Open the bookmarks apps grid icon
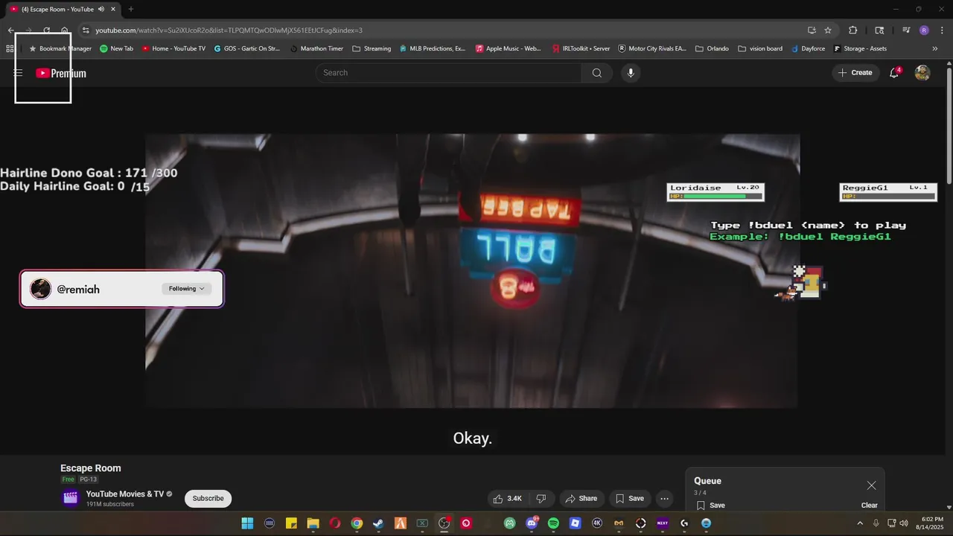 10,48
